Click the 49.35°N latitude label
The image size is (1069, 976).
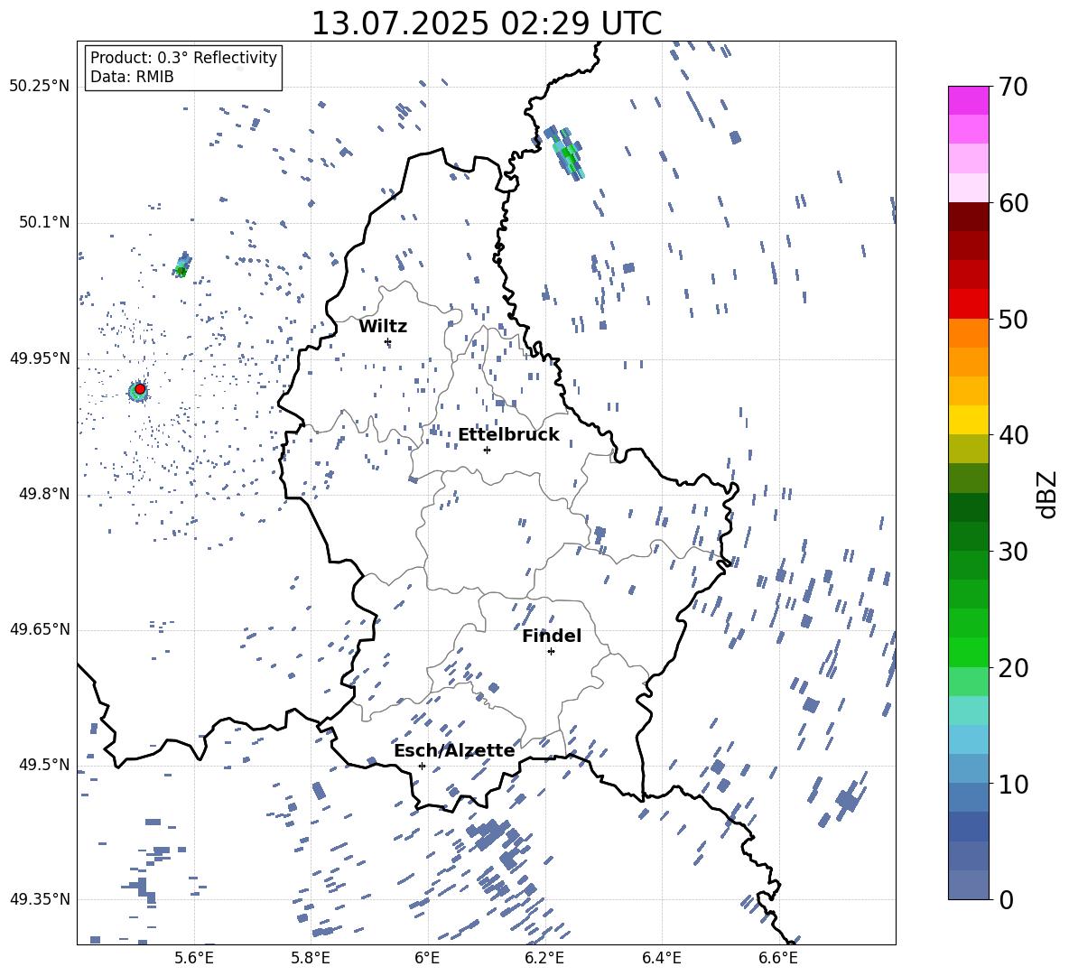tap(39, 899)
